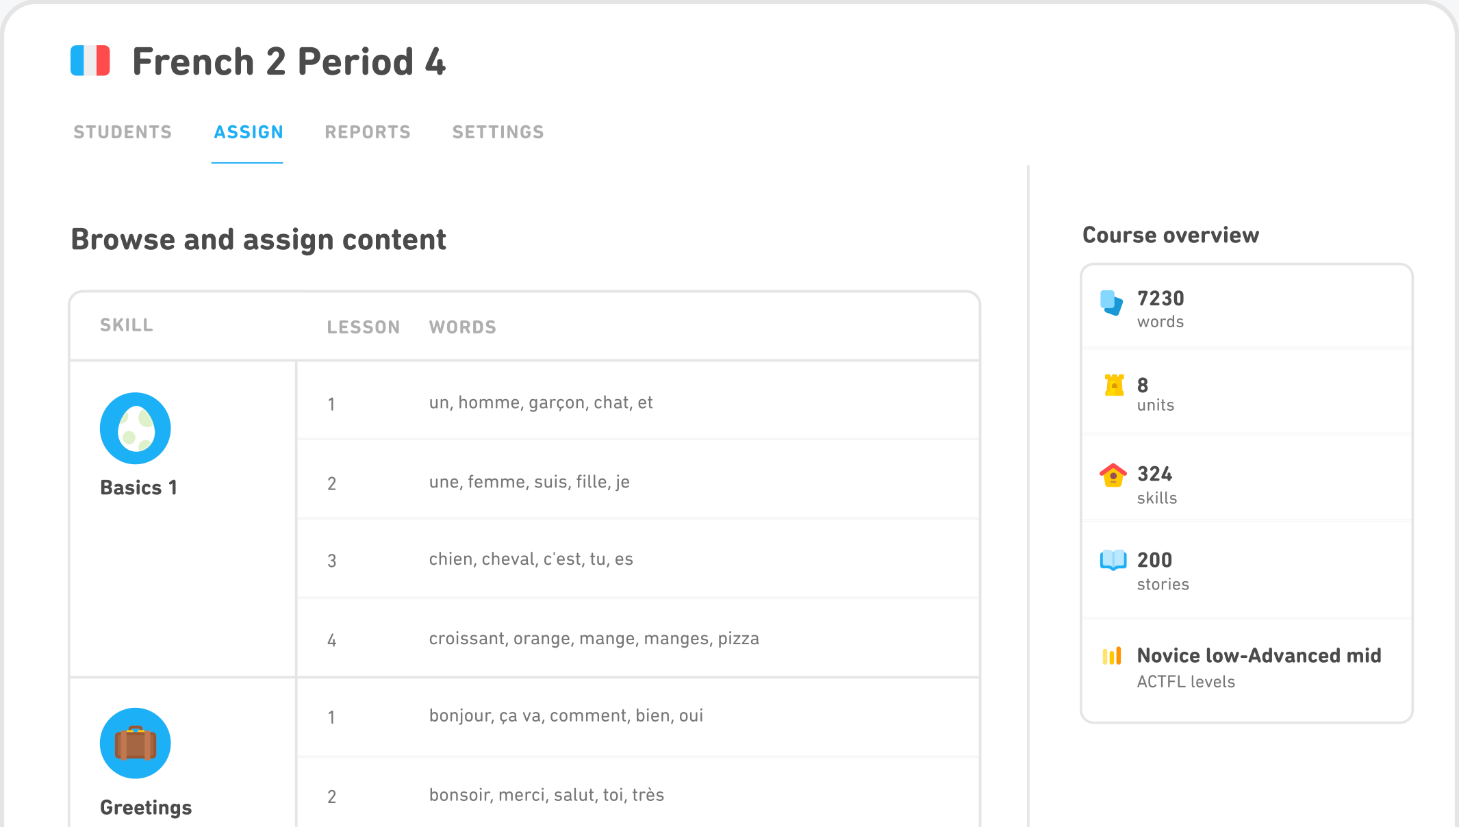Open the Students tab
The image size is (1459, 827).
coord(123,132)
